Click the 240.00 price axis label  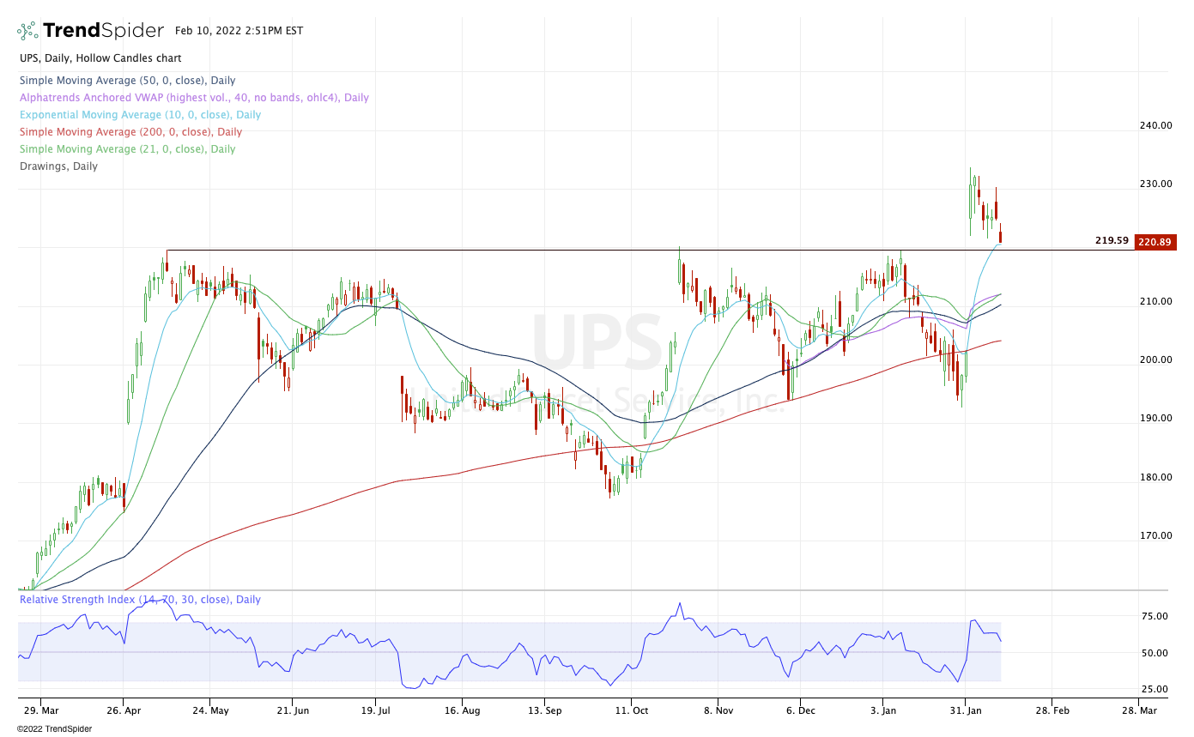click(x=1155, y=125)
